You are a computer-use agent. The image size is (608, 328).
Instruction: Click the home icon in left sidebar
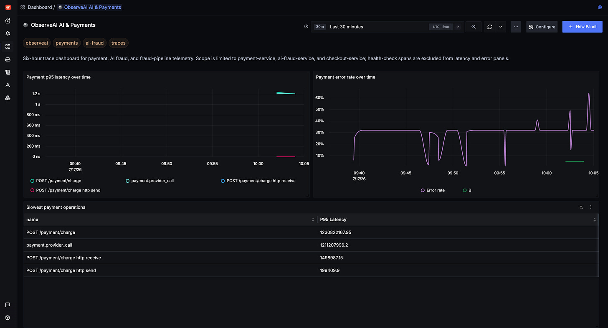coord(8,21)
